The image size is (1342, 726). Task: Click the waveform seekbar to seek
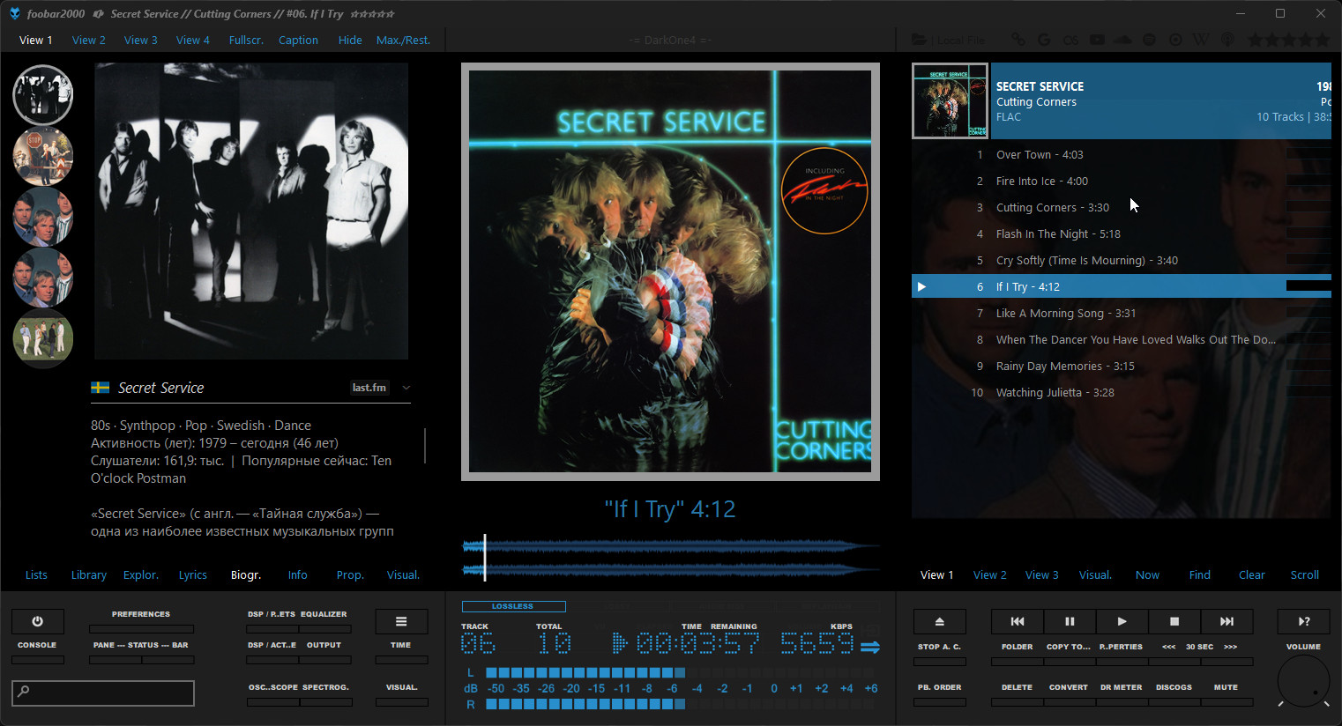point(670,558)
